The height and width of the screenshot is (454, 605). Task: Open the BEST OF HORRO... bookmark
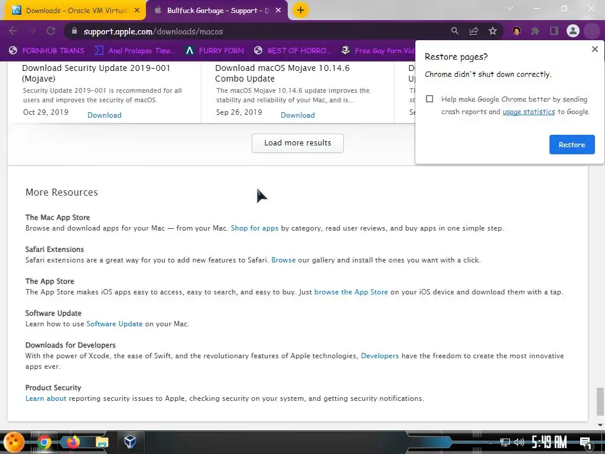(292, 51)
